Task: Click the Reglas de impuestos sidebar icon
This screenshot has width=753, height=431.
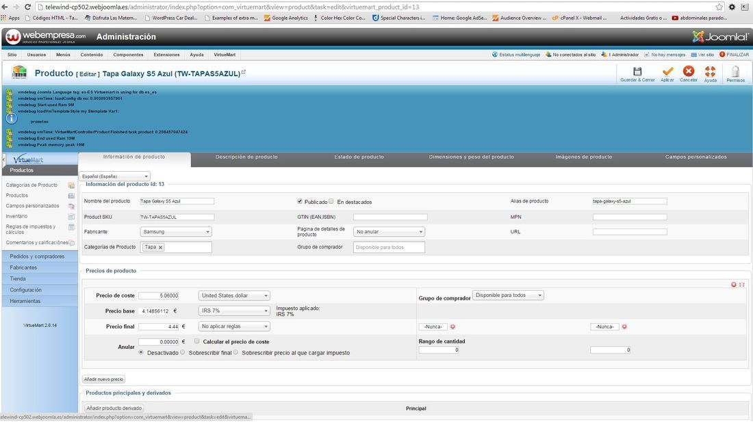Action: tap(71, 227)
